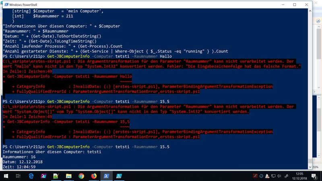The width and height of the screenshot is (322, 181).
Task: Click prompt line with argument 15,5
Action: coord(86,102)
